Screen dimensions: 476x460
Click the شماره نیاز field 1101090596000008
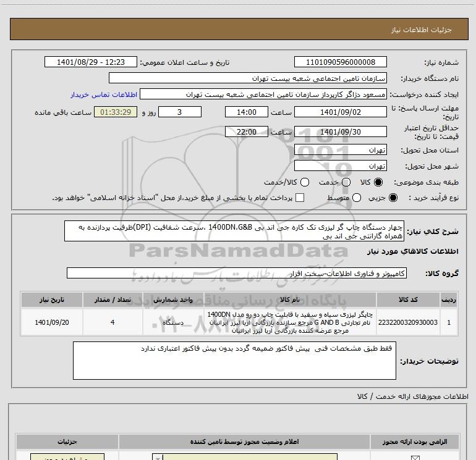point(340,62)
